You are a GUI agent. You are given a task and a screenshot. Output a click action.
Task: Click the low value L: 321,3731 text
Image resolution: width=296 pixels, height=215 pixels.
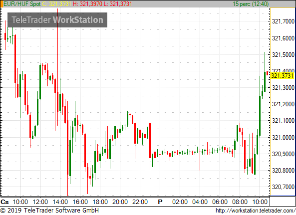point(118,4)
